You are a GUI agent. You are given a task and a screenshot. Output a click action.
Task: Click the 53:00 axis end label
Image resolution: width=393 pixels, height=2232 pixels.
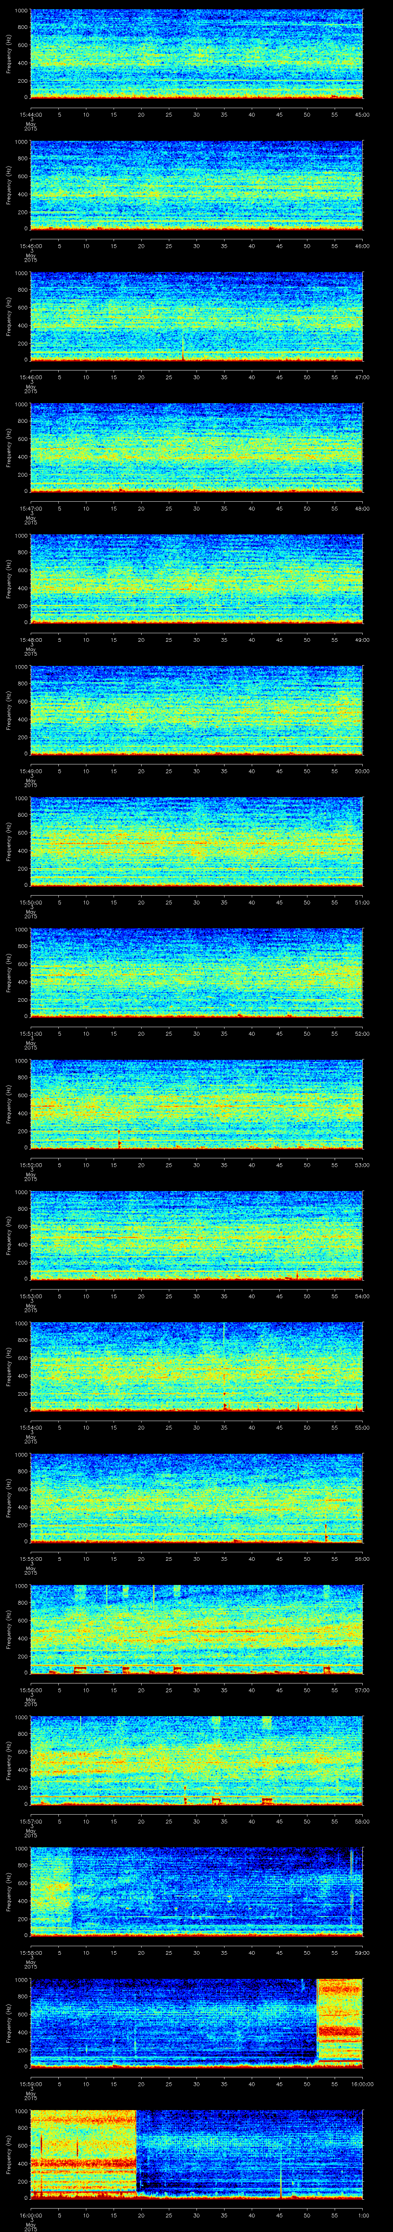(x=362, y=1164)
